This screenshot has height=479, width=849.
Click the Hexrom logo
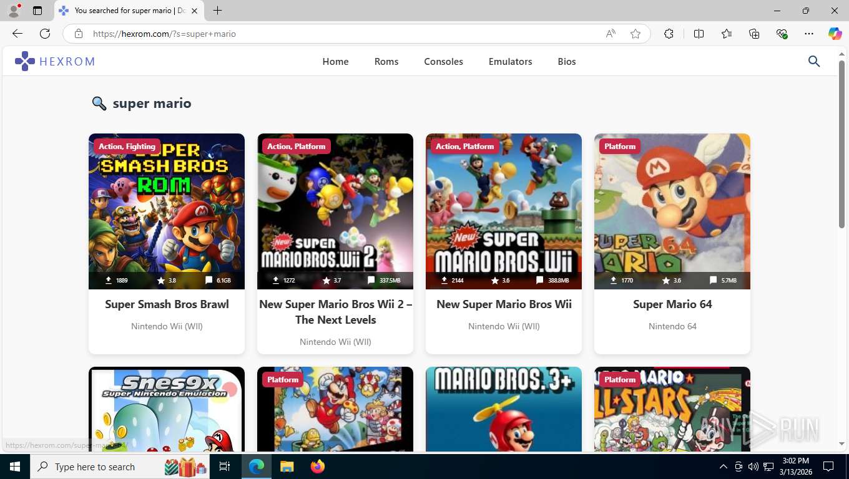click(x=55, y=61)
